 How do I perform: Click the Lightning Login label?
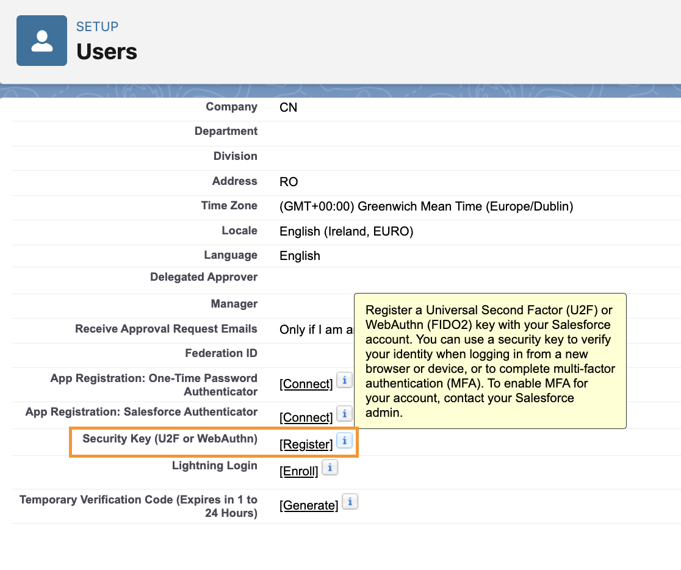215,466
